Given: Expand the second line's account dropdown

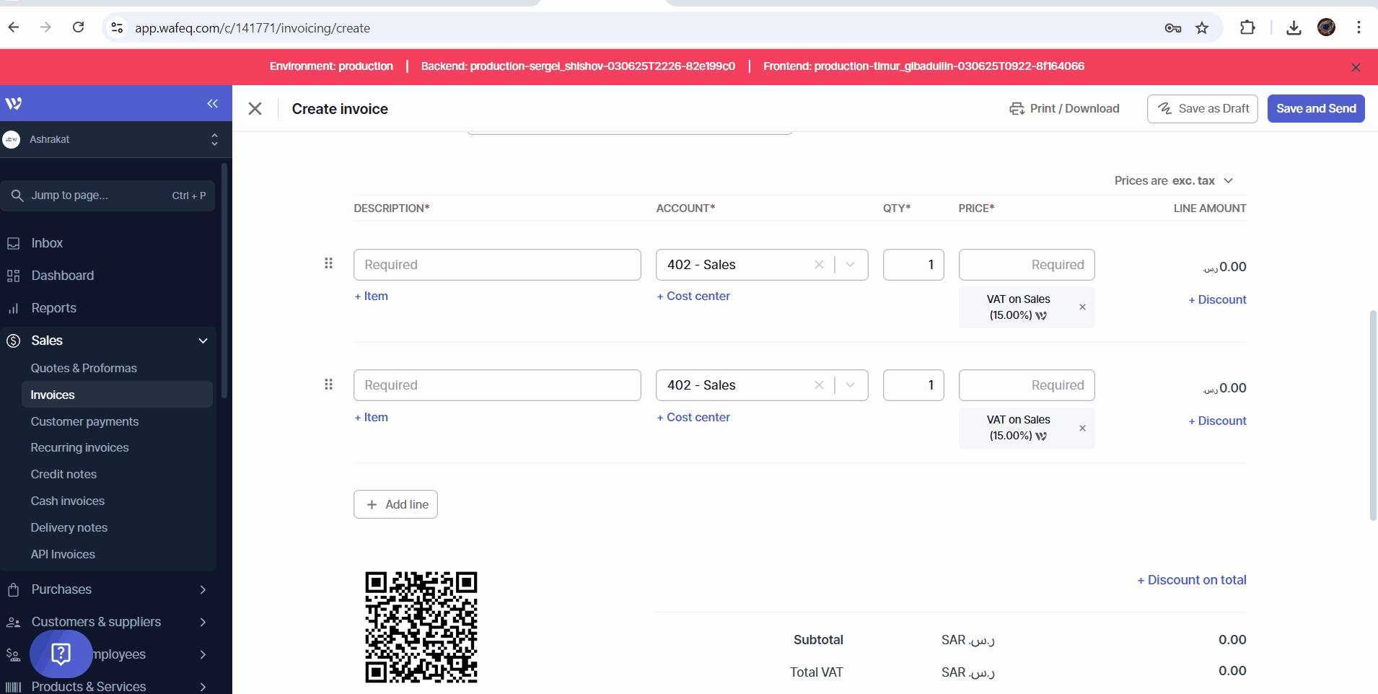Looking at the screenshot, I should pyautogui.click(x=851, y=385).
